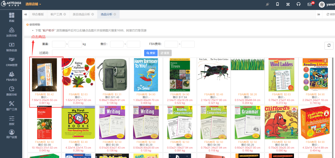
Task: Click FBA费用: $5.42 text
Action: [44, 94]
